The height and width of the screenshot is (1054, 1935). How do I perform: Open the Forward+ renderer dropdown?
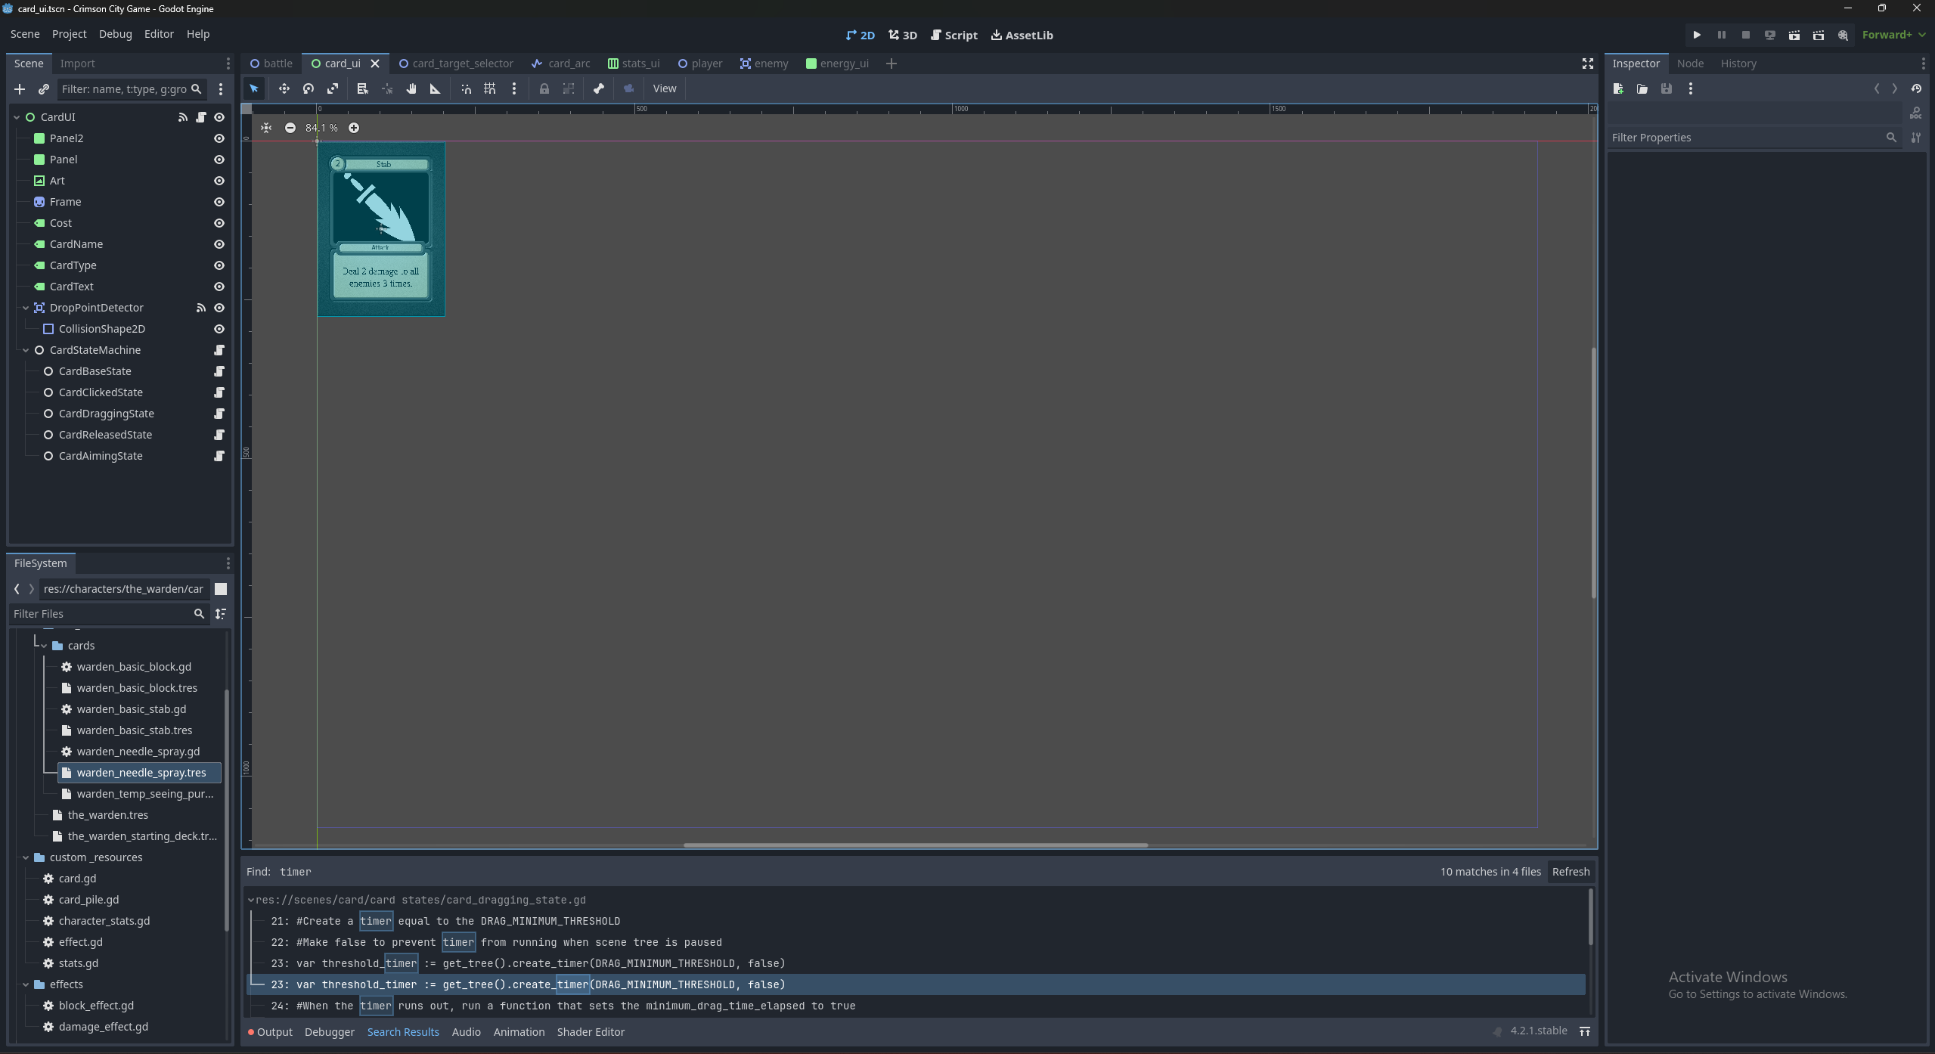(x=1893, y=35)
